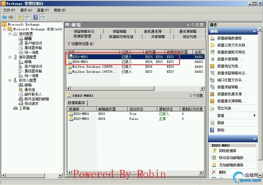Select the 数据库副本 tab
Image resolution: width=263 pixels, height=185 pixels.
(x=76, y=103)
